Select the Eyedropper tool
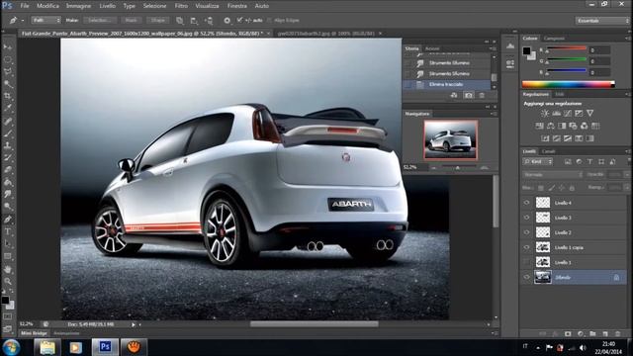Image resolution: width=633 pixels, height=356 pixels. [8, 108]
